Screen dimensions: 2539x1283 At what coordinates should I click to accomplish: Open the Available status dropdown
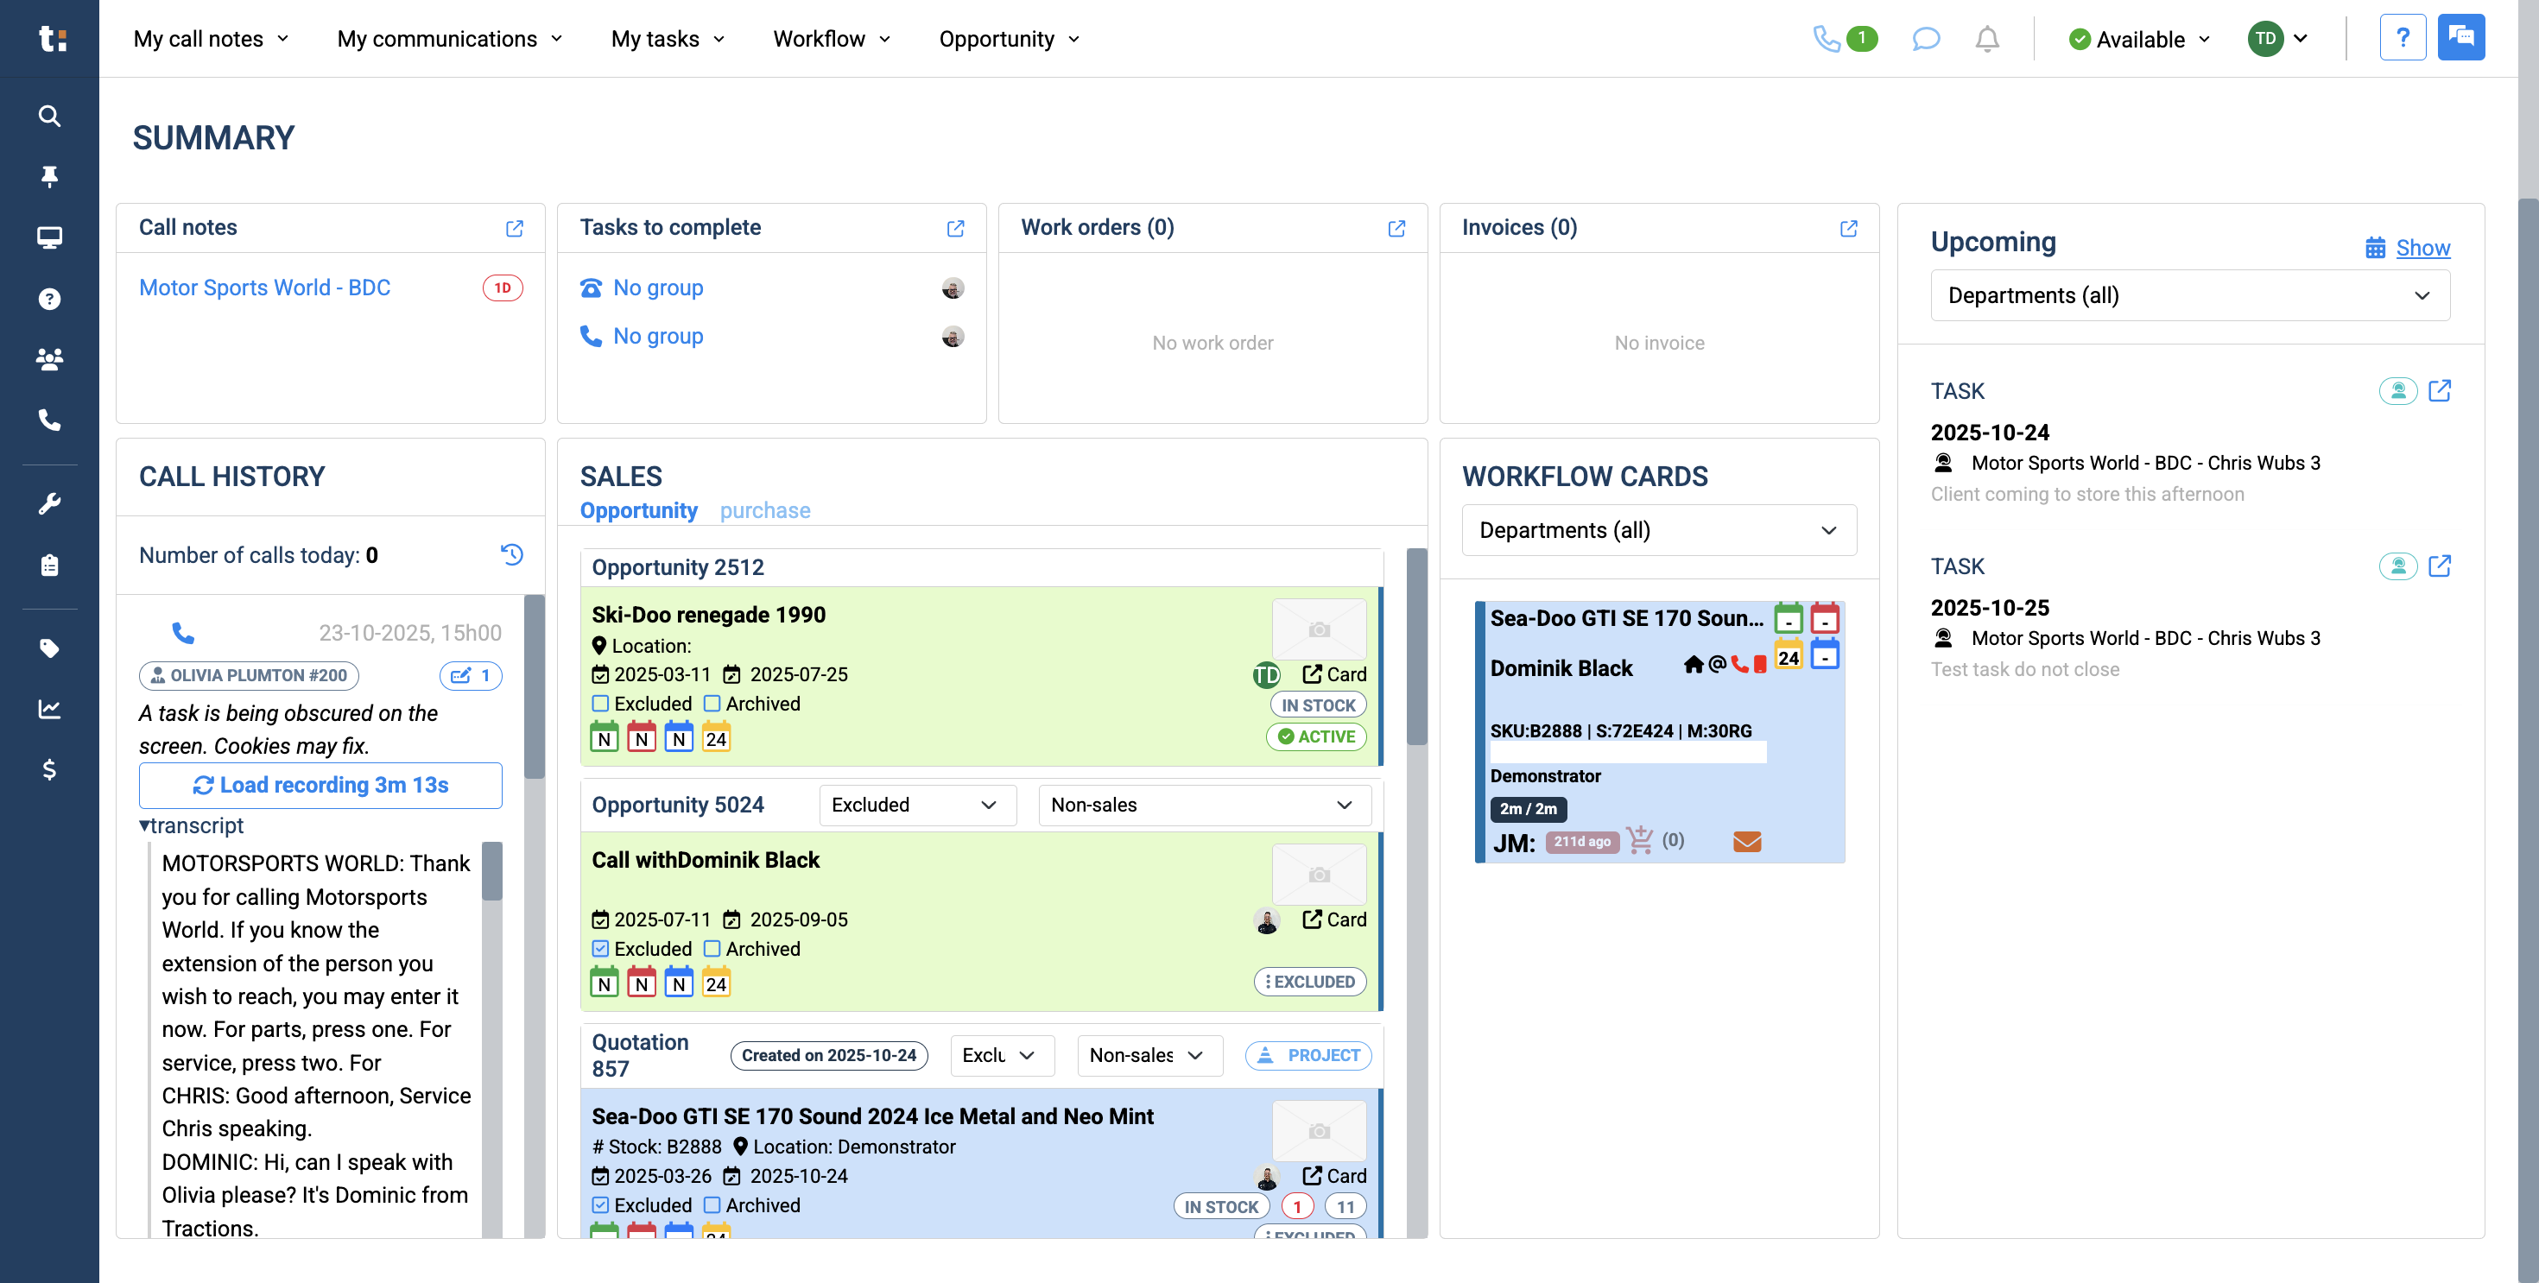pyautogui.click(x=2140, y=40)
